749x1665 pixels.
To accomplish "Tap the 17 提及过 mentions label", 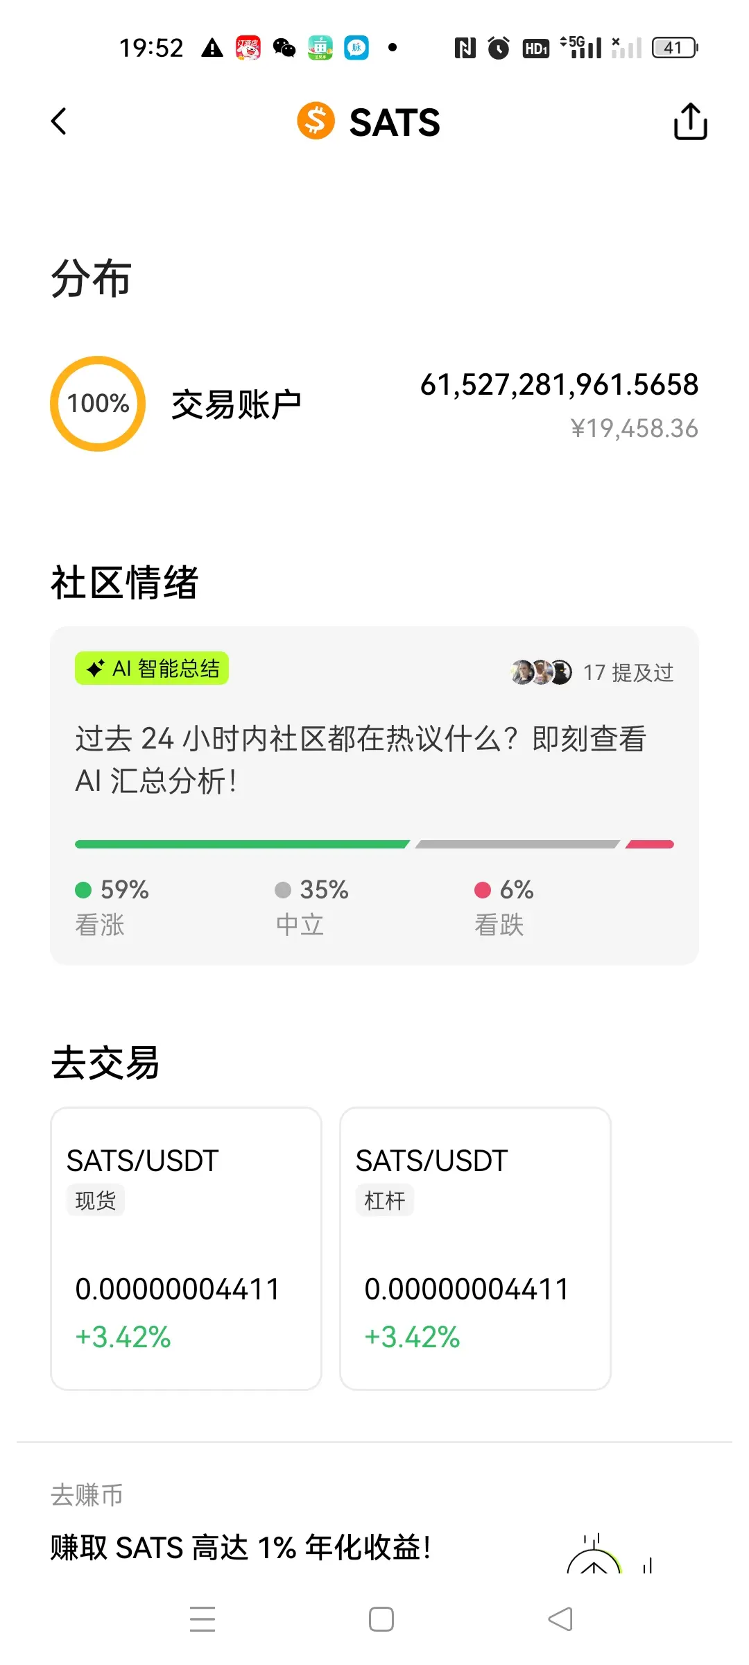I will (x=628, y=672).
